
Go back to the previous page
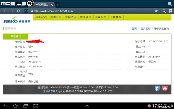point(5,11)
